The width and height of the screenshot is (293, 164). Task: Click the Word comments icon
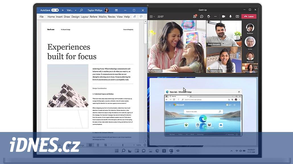(141, 17)
